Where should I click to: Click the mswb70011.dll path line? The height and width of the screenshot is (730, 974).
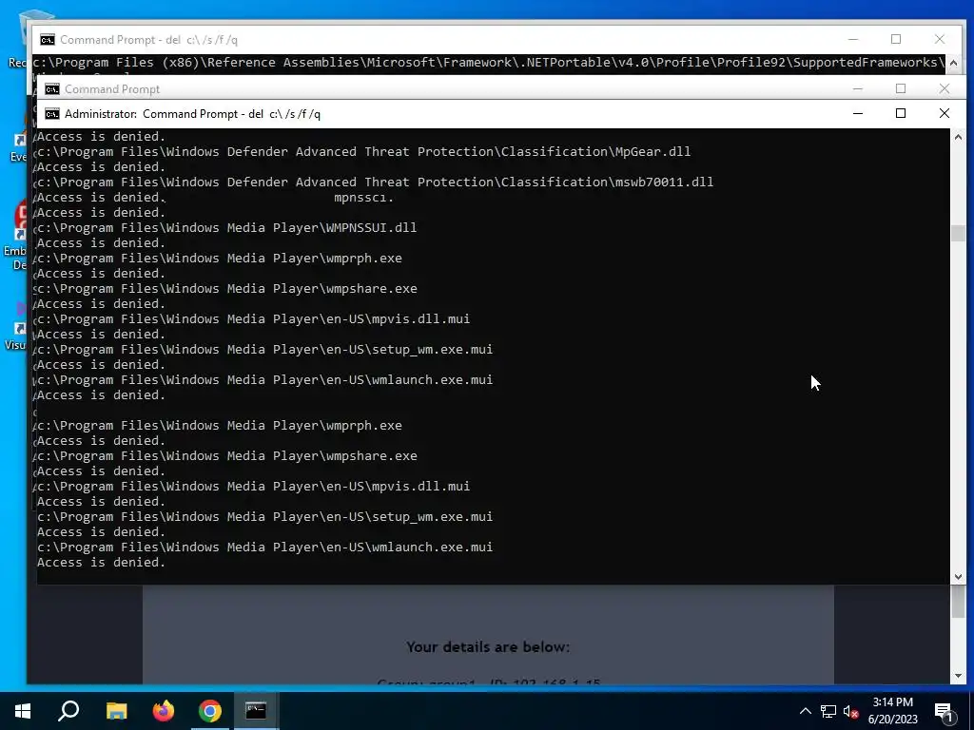375,182
